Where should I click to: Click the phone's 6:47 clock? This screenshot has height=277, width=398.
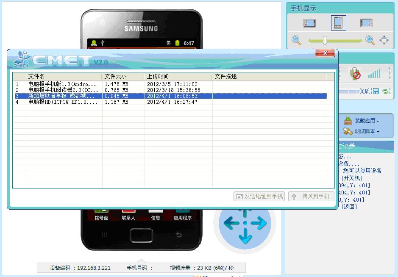[x=189, y=43]
